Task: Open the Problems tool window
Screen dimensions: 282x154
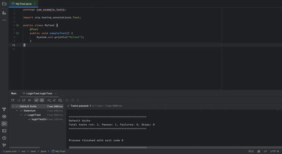Action: click(4, 138)
